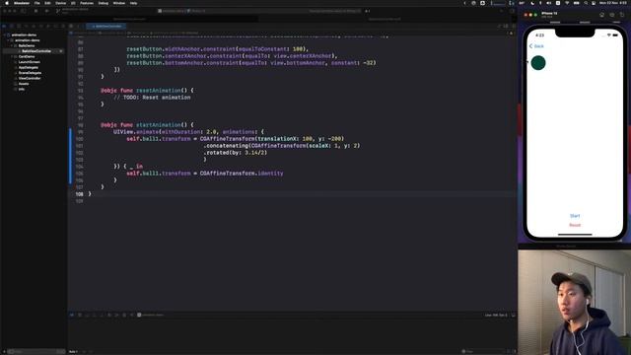Open the File menu
Viewport: 631px width, 355px height.
coord(37,3)
